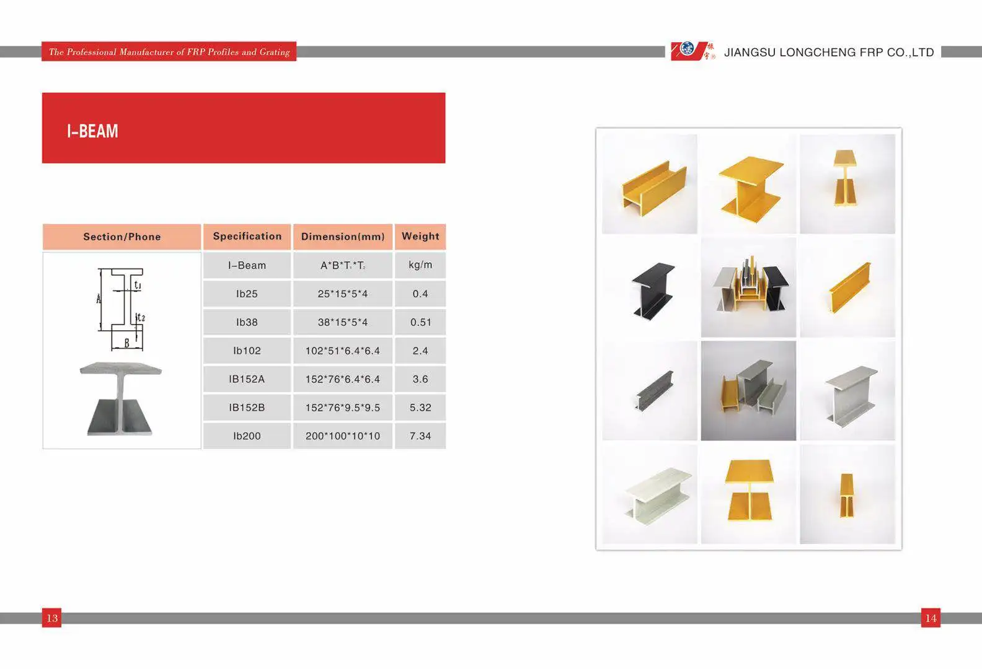
Task: Open the photo of mixed-color stacked beams
Action: tap(748, 287)
